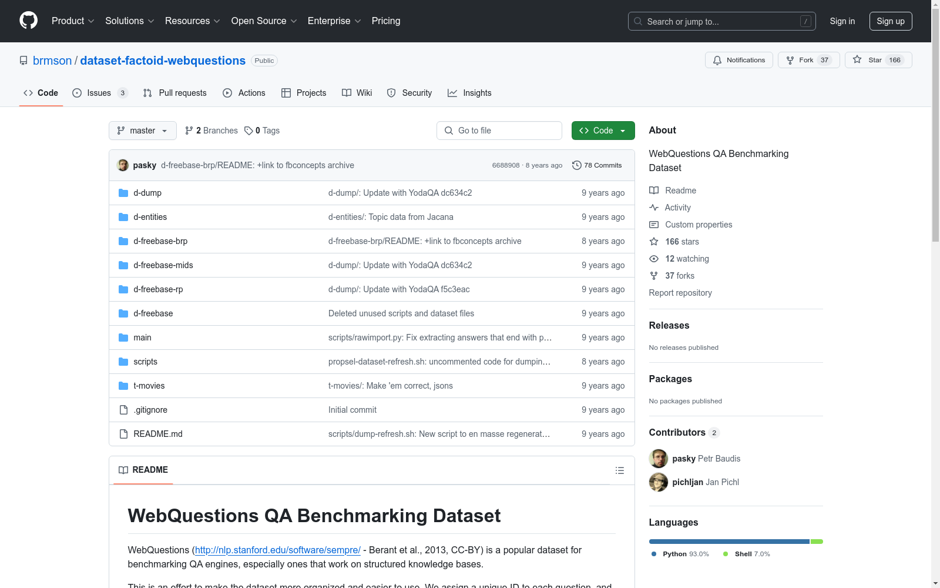This screenshot has width=940, height=588.
Task: Click the Sign in link
Action: [842, 21]
